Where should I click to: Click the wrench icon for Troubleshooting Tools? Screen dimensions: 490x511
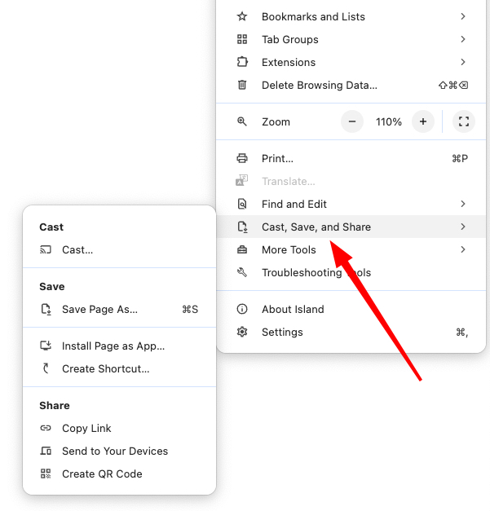pos(242,272)
